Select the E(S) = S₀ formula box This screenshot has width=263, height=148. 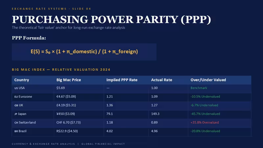pyautogui.click(x=84, y=52)
